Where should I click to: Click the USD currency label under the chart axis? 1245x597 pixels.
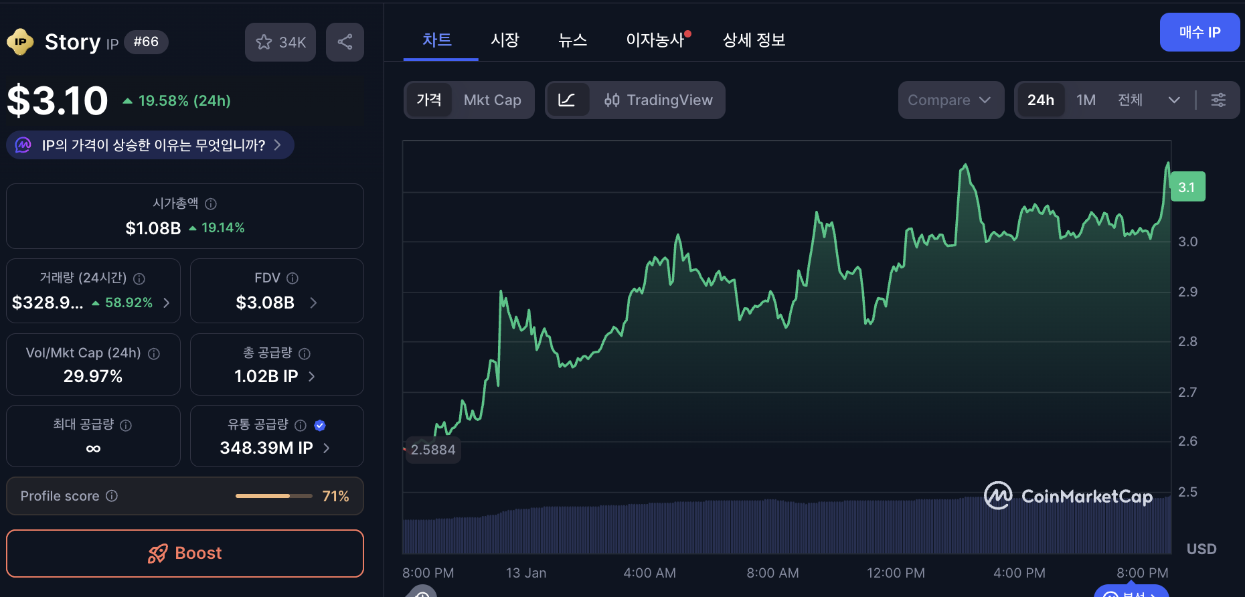(x=1201, y=549)
